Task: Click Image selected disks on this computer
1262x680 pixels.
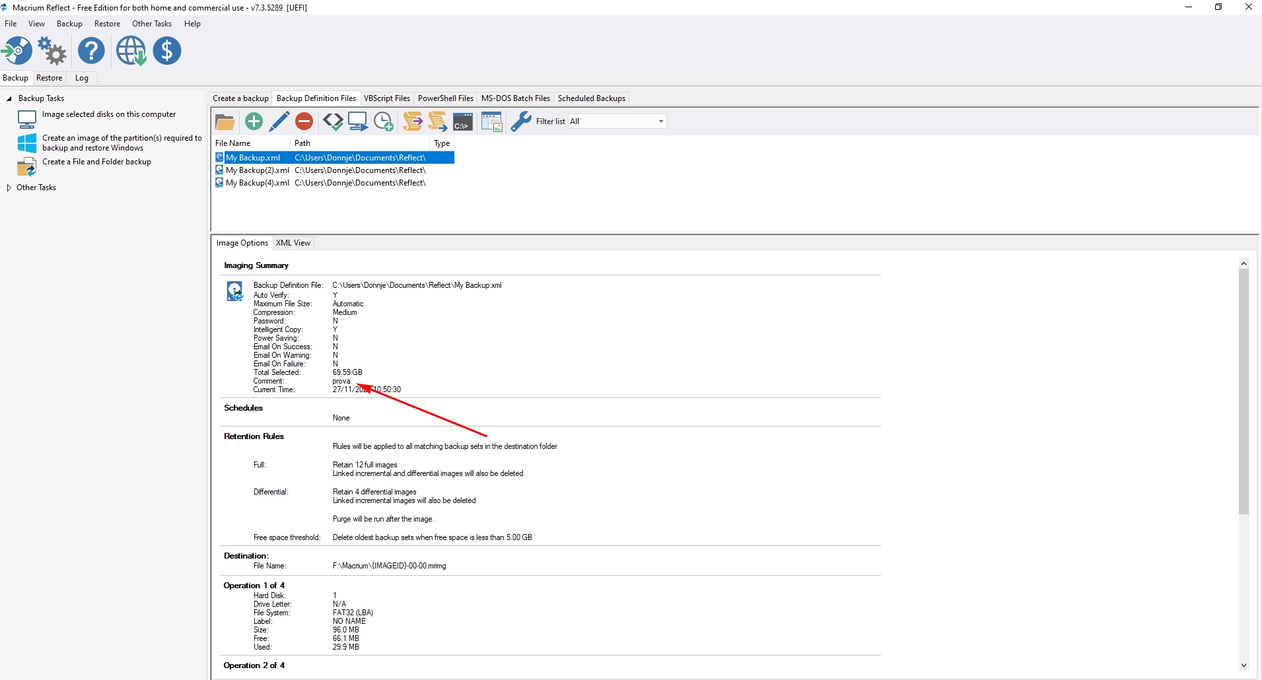Action: pos(109,114)
